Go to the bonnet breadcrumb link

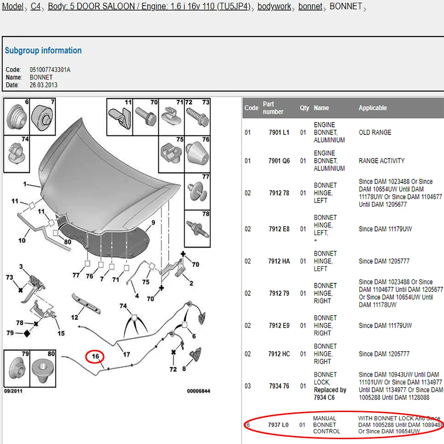click(310, 6)
